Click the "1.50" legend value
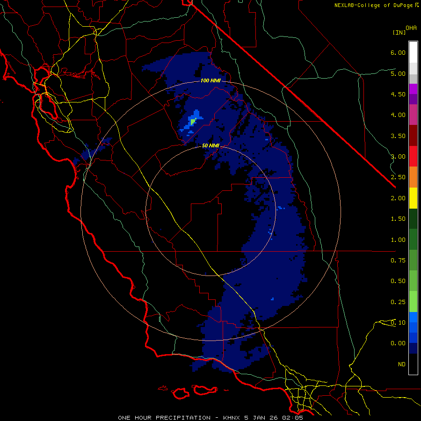Viewport: 421px width, 421px height. [x=398, y=219]
